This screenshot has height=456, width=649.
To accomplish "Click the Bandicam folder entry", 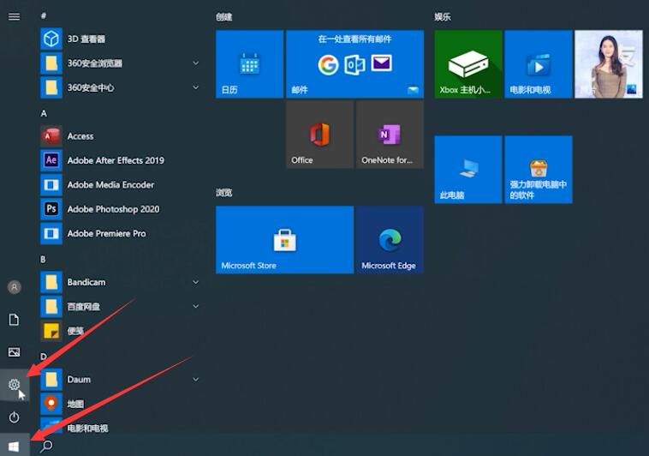I will pos(120,282).
